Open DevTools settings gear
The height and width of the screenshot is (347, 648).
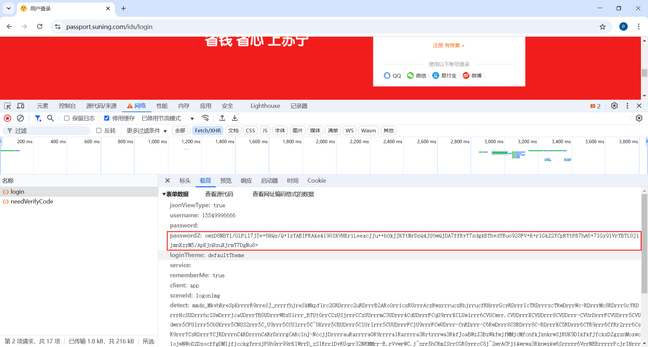click(614, 106)
